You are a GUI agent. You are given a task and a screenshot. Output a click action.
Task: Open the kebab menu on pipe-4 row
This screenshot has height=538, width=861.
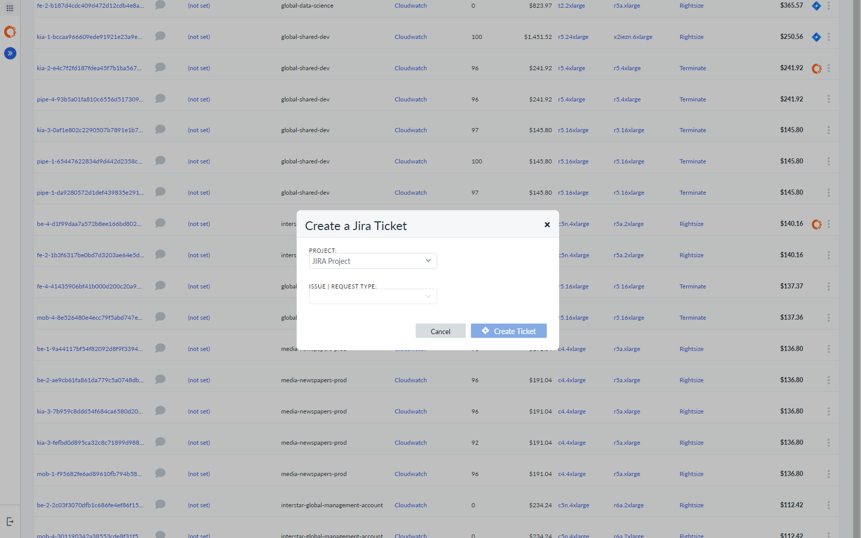tap(828, 99)
